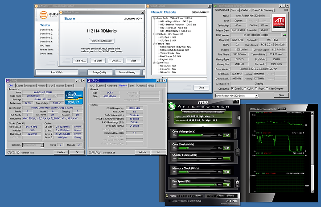
Task: Click the Reset button in Afterburner
Action: coord(221,196)
